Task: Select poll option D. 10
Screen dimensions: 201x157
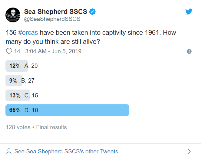Action: [31, 110]
